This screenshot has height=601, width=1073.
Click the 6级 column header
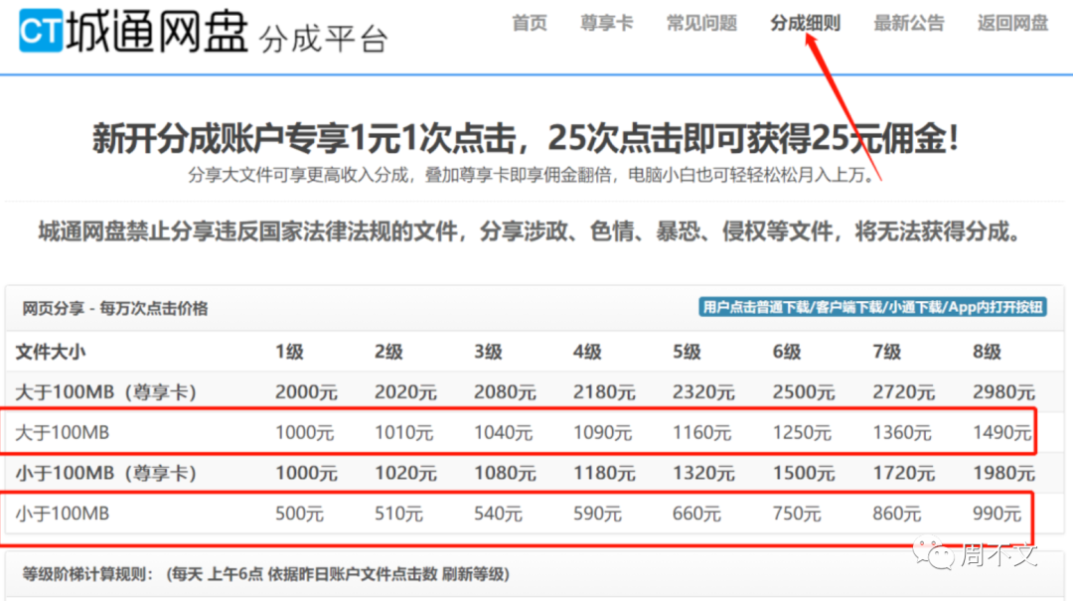(787, 353)
